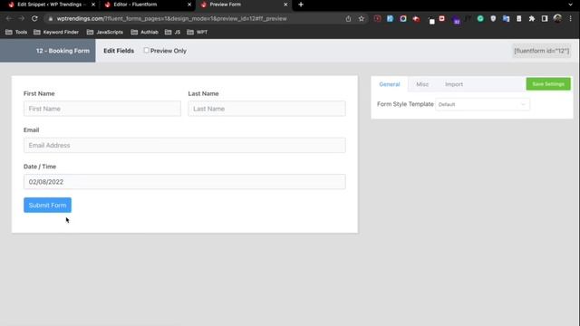
Task: Click the Last Name input field
Action: pos(267,109)
